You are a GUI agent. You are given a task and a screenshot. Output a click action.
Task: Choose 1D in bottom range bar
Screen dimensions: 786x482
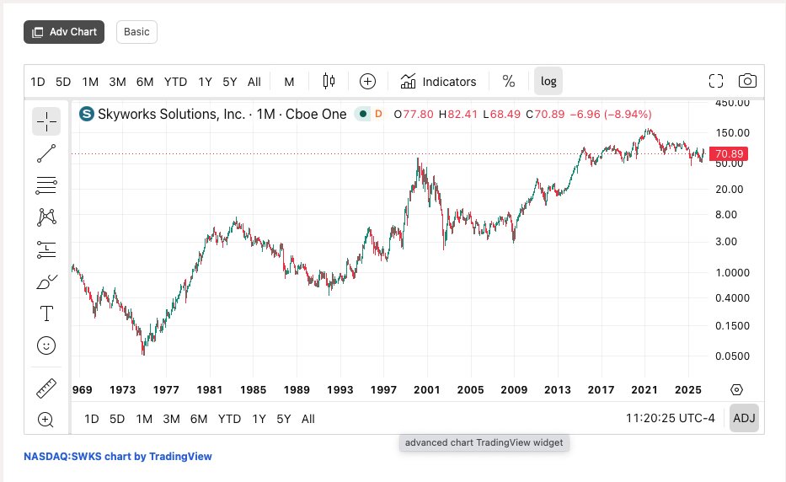pyautogui.click(x=91, y=419)
